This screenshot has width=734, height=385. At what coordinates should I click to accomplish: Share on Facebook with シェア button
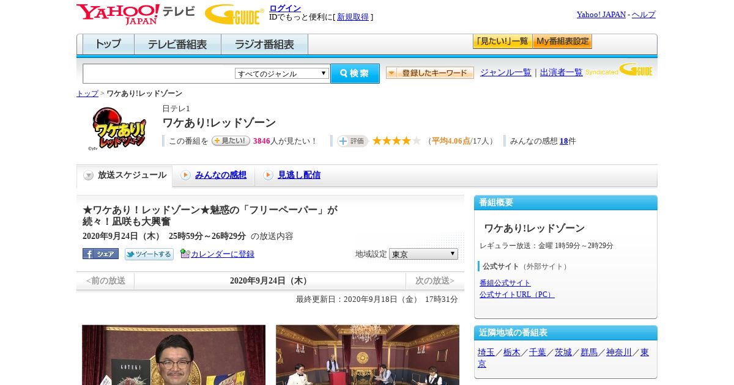[100, 254]
